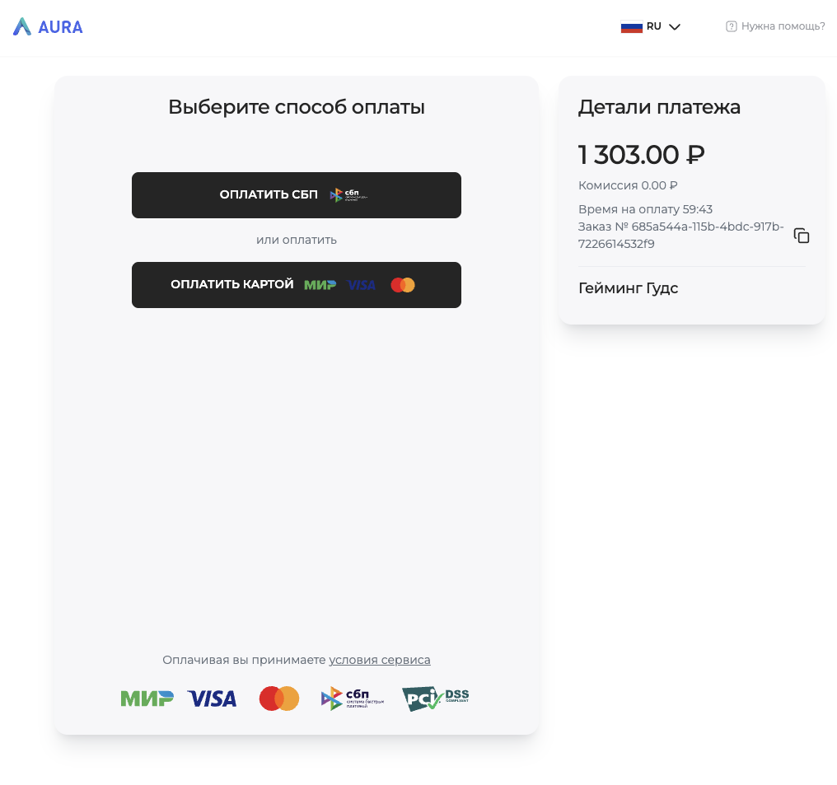Click the Russian flag icon
The width and height of the screenshot is (837, 785).
point(631,26)
